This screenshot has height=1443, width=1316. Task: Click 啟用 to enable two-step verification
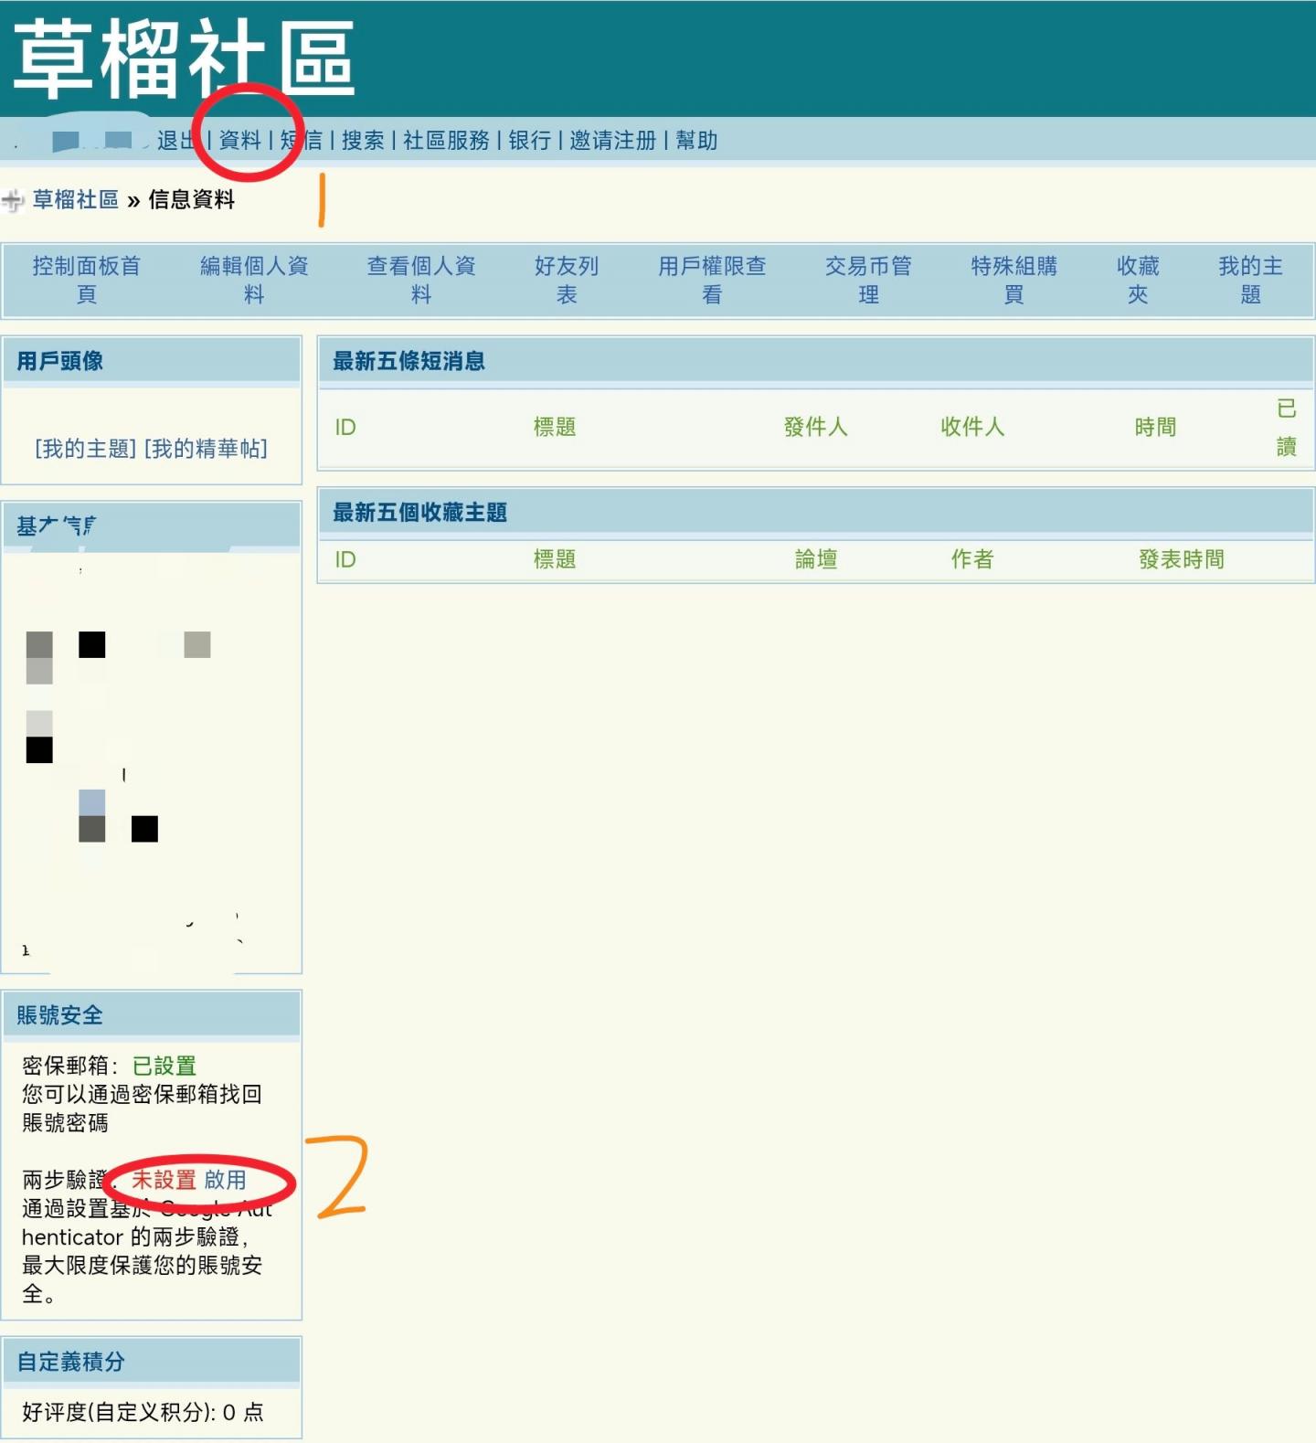pos(225,1180)
